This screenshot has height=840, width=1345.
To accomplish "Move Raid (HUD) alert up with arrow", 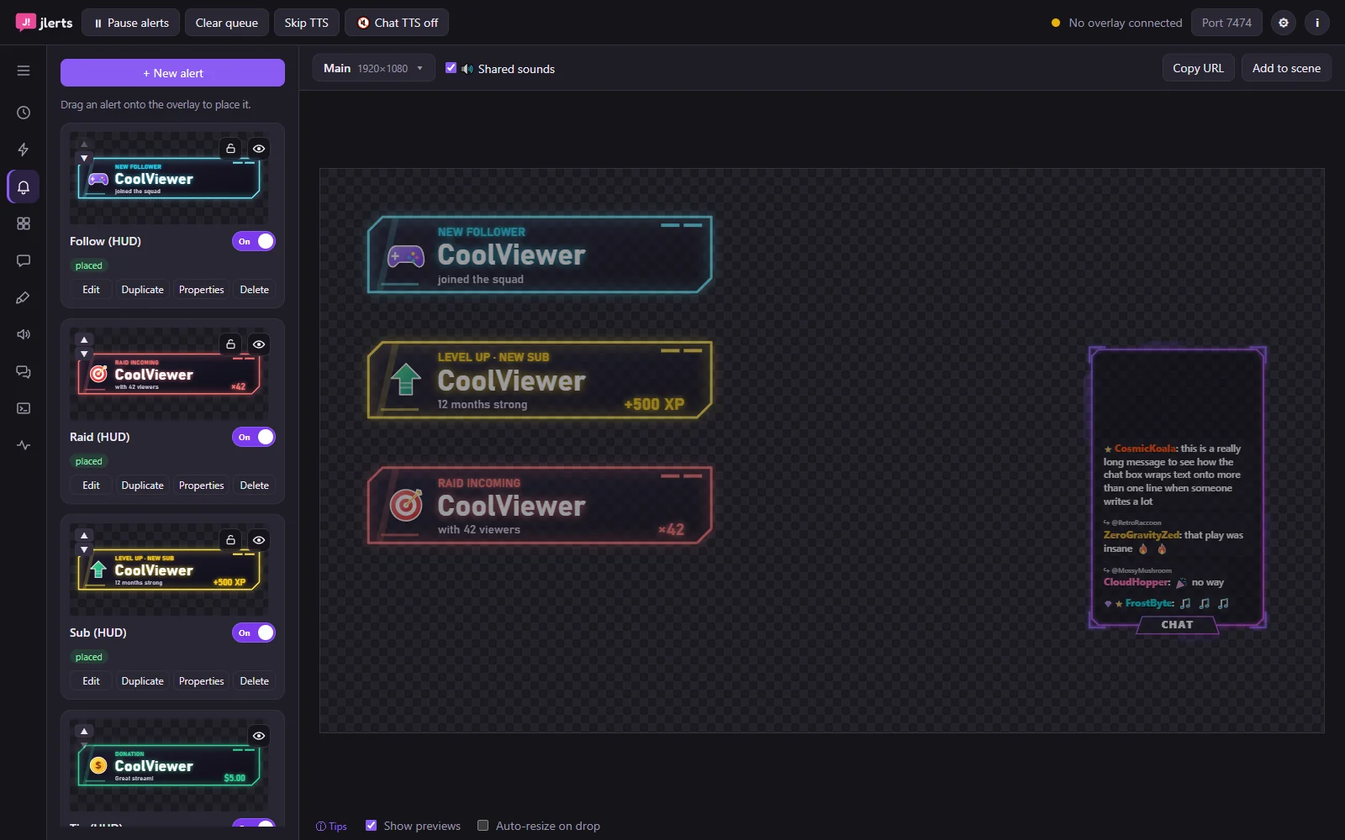I will coord(84,340).
